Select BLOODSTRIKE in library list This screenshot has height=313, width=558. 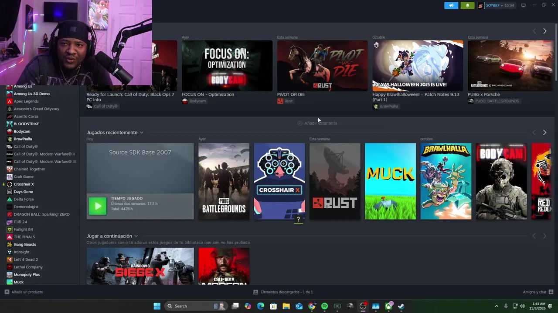tap(26, 124)
